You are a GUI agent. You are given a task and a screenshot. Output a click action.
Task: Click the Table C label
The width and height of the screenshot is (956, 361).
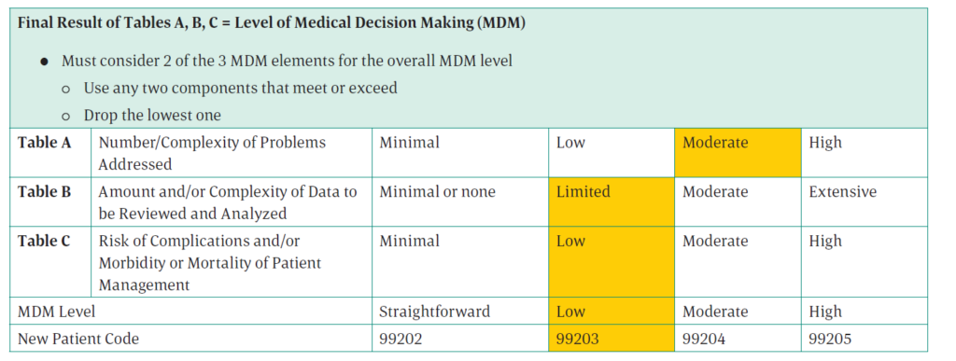click(x=44, y=241)
